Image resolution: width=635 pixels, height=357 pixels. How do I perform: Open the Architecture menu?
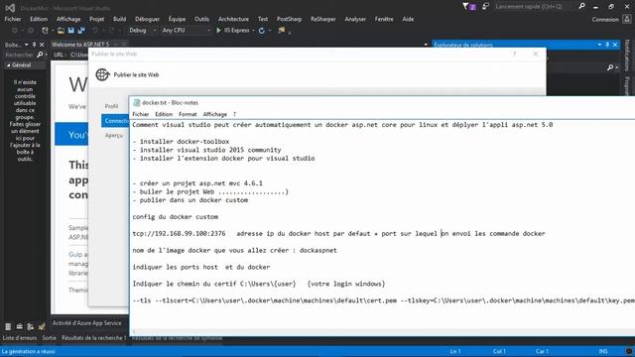coord(233,19)
